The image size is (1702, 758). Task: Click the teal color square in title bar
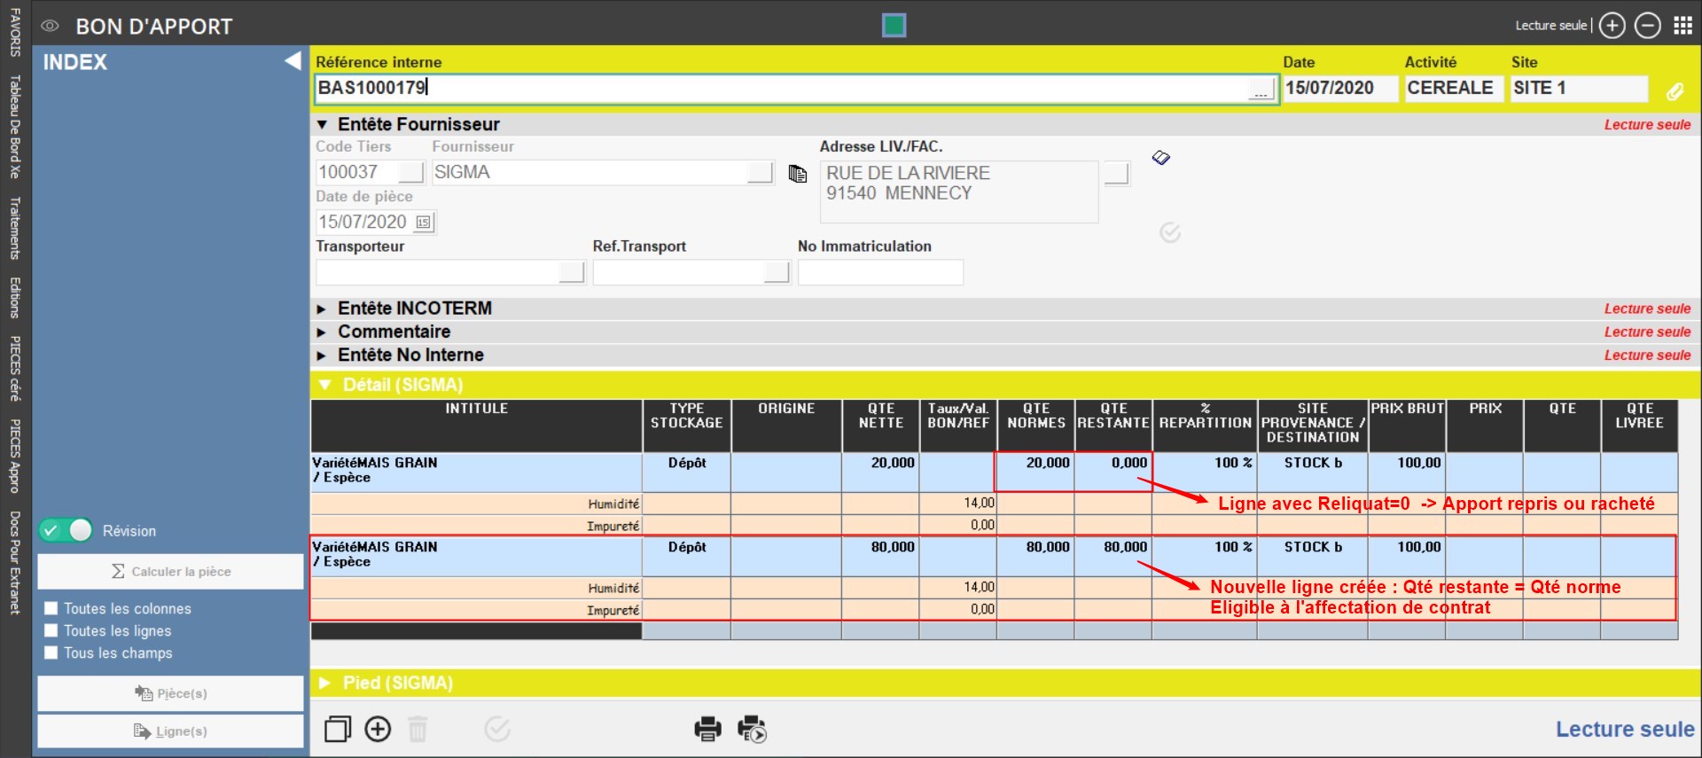(894, 26)
